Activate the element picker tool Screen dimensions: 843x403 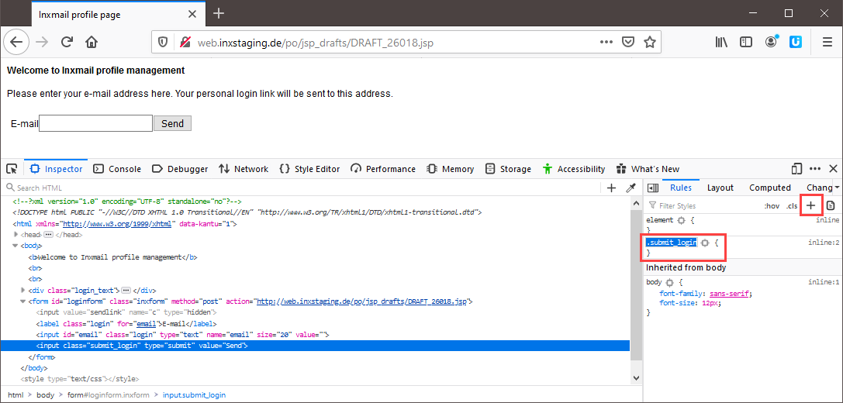click(12, 169)
